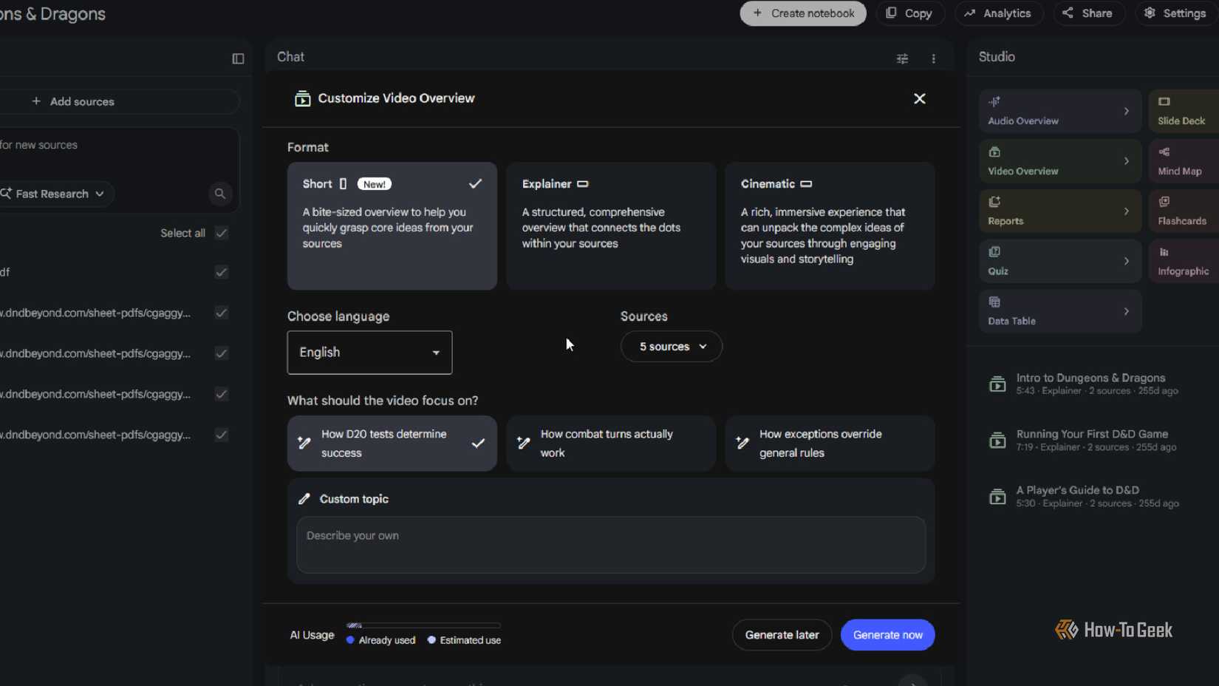Screen dimensions: 1219x686
Task: Click the Data Table tile icon
Action: click(994, 302)
